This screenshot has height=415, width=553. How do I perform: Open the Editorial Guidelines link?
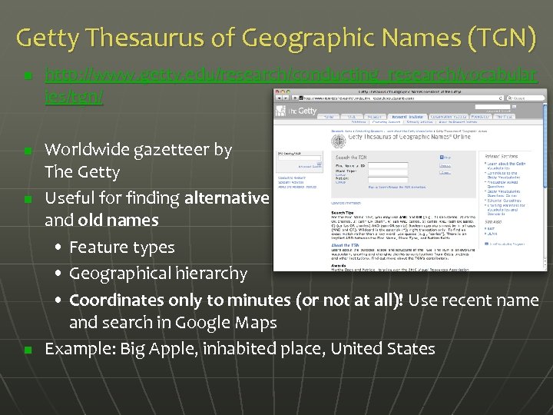[x=504, y=201]
